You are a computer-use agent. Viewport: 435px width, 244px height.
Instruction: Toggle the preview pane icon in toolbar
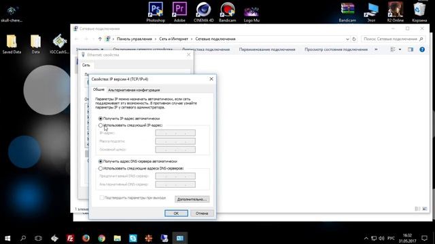click(411, 49)
